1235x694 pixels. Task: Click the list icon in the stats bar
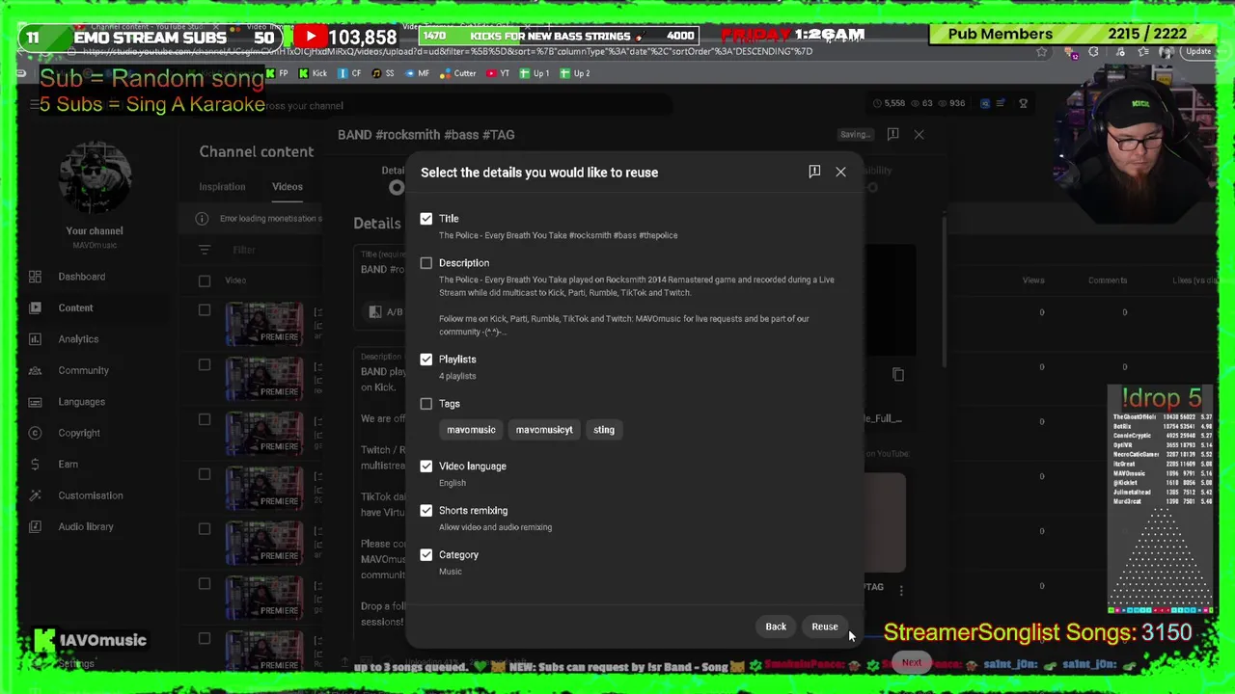(1001, 103)
